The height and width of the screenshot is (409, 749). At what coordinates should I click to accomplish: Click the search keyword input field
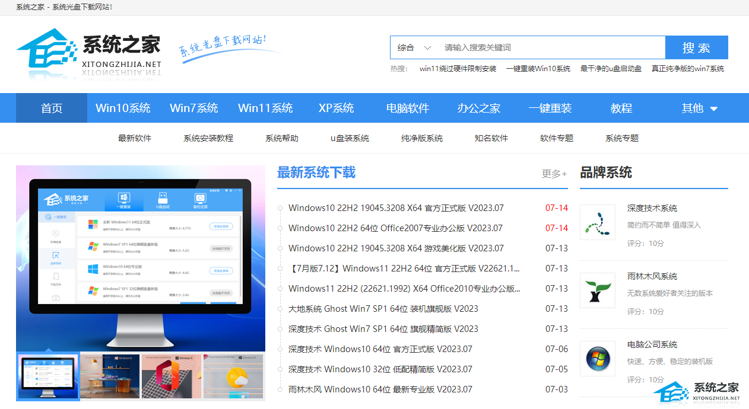click(x=551, y=47)
